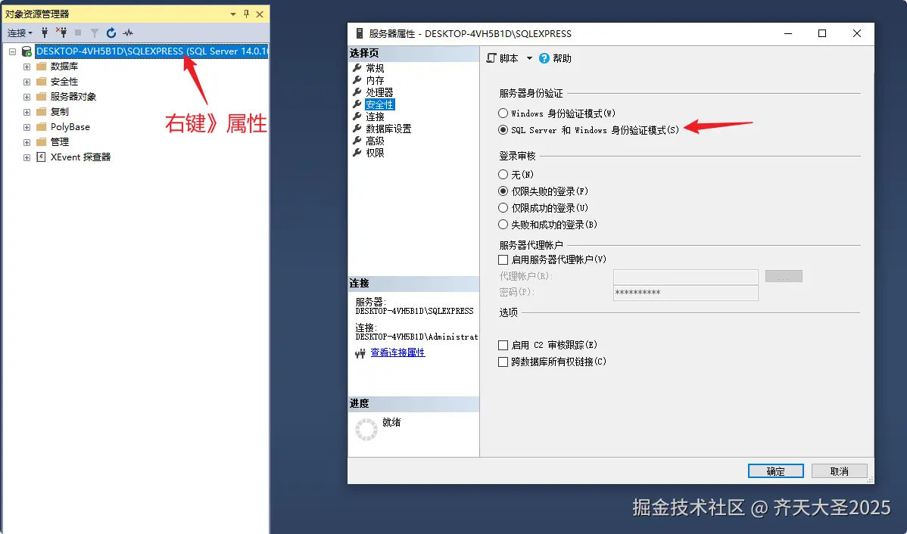Expand the 安全性 tree node
907x534 pixels.
click(26, 82)
